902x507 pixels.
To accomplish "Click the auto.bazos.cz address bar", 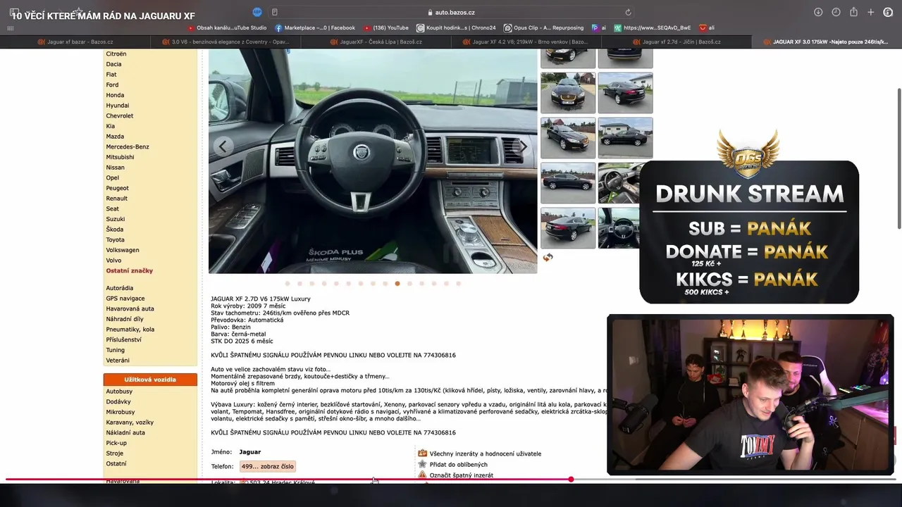I will [451, 12].
